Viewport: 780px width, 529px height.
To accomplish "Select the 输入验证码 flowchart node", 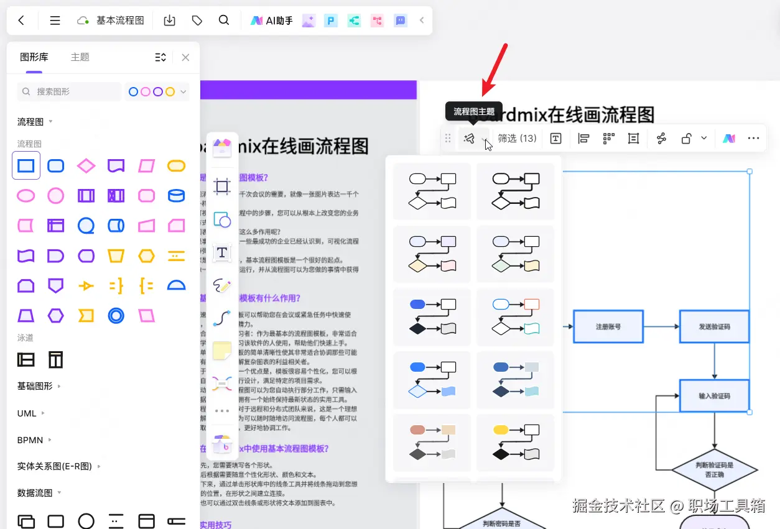I will (x=714, y=396).
